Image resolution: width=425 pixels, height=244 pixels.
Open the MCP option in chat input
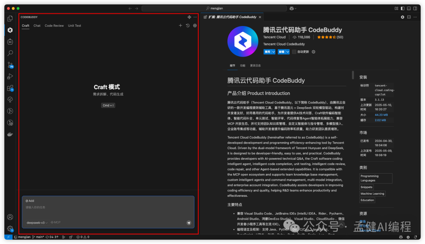(55, 222)
